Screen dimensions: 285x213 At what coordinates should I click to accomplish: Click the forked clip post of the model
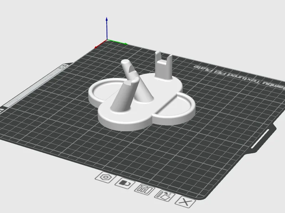164,66
